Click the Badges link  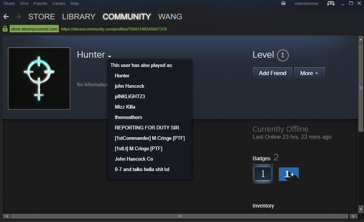click(x=261, y=158)
